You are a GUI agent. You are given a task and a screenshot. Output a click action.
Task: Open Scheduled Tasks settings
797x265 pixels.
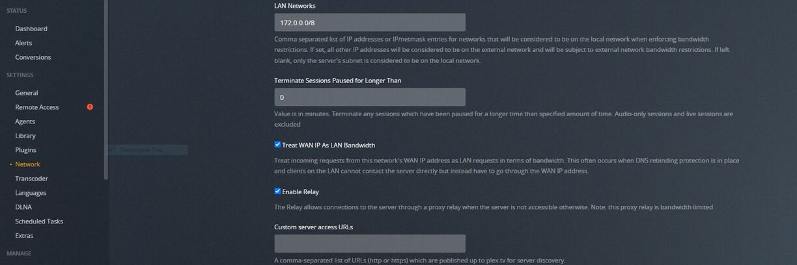click(x=39, y=221)
